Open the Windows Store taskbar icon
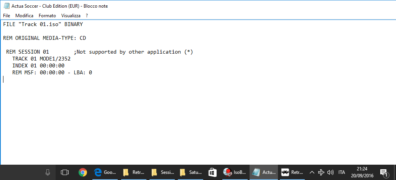The width and height of the screenshot is (396, 180). [x=212, y=172]
